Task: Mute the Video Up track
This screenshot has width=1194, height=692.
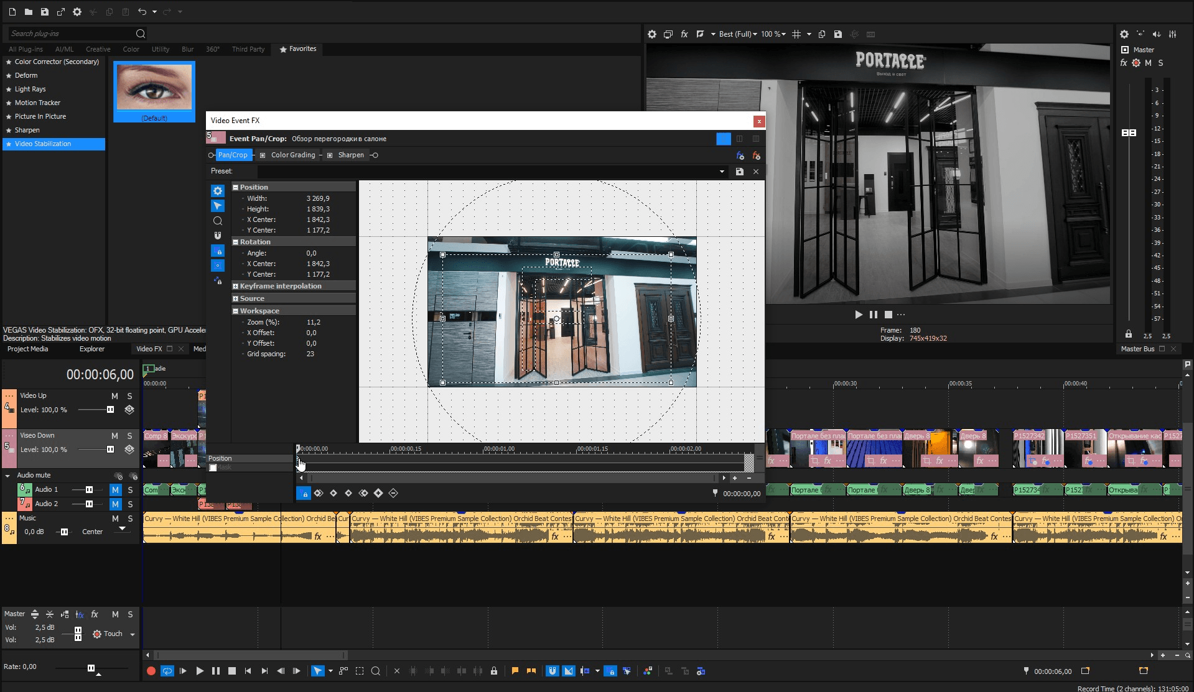Action: click(x=114, y=396)
